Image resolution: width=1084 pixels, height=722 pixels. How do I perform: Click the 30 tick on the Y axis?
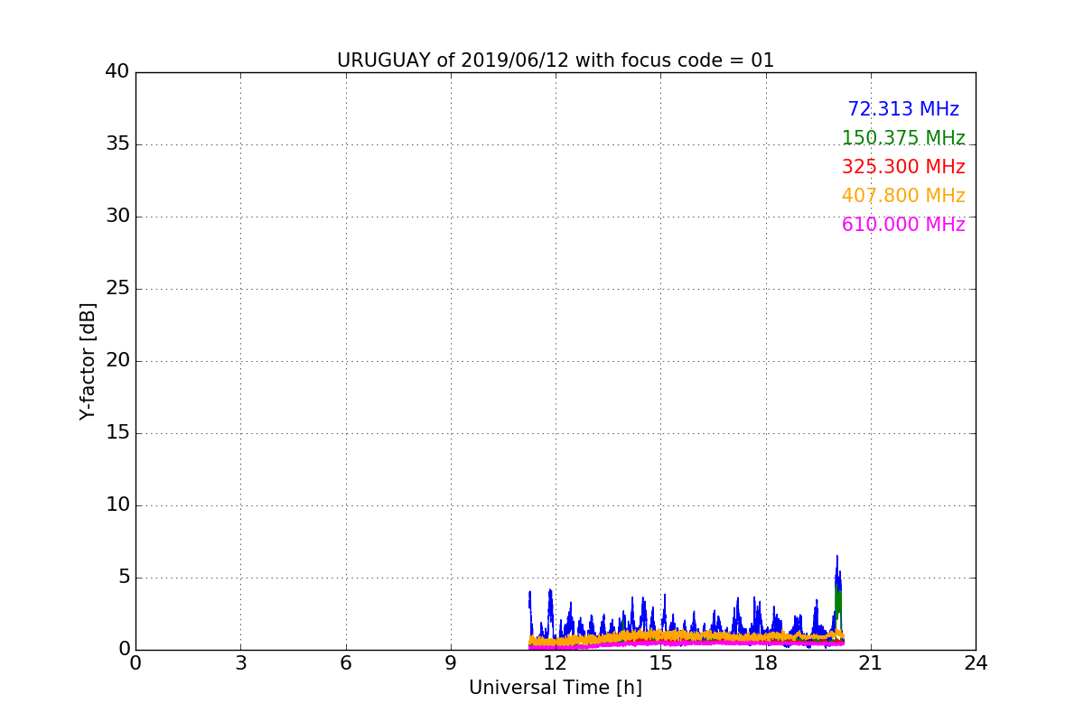(117, 217)
